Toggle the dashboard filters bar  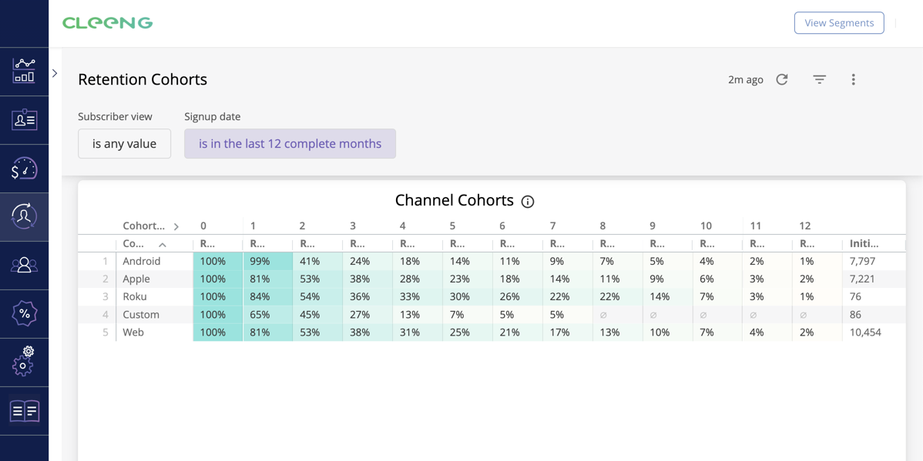(819, 79)
